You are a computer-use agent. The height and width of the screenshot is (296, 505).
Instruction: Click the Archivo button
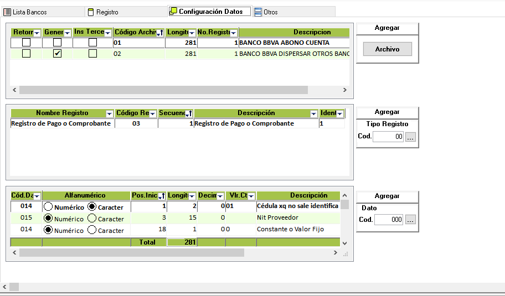[387, 49]
